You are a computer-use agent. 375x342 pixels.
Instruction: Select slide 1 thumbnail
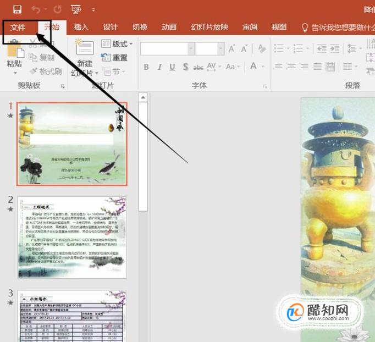(x=72, y=144)
